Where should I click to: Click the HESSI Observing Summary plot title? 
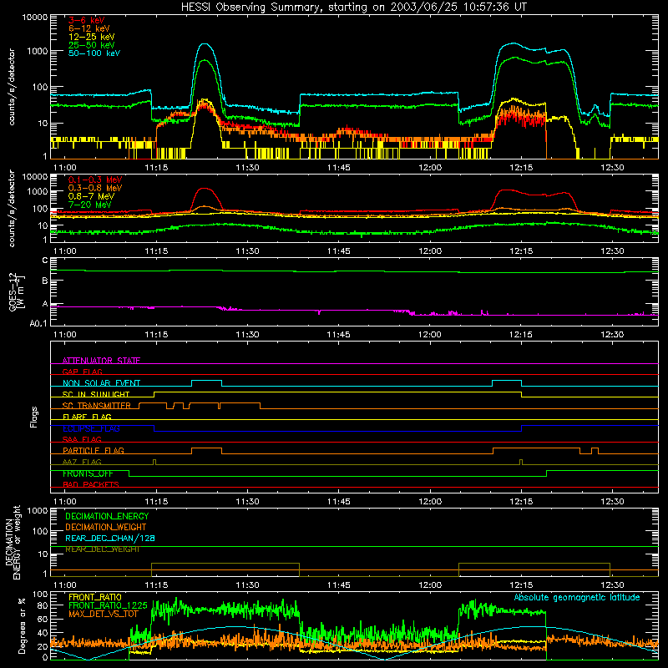pyautogui.click(x=353, y=7)
